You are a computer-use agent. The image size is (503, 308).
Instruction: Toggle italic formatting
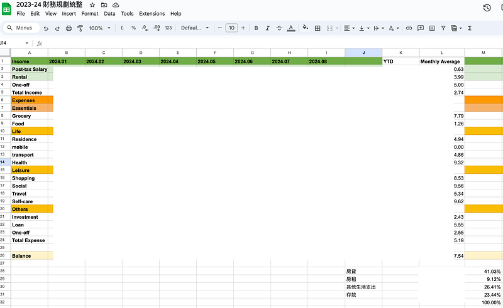pos(267,28)
